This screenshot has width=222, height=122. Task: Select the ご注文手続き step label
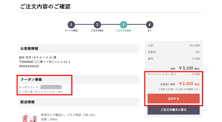coord(97,30)
